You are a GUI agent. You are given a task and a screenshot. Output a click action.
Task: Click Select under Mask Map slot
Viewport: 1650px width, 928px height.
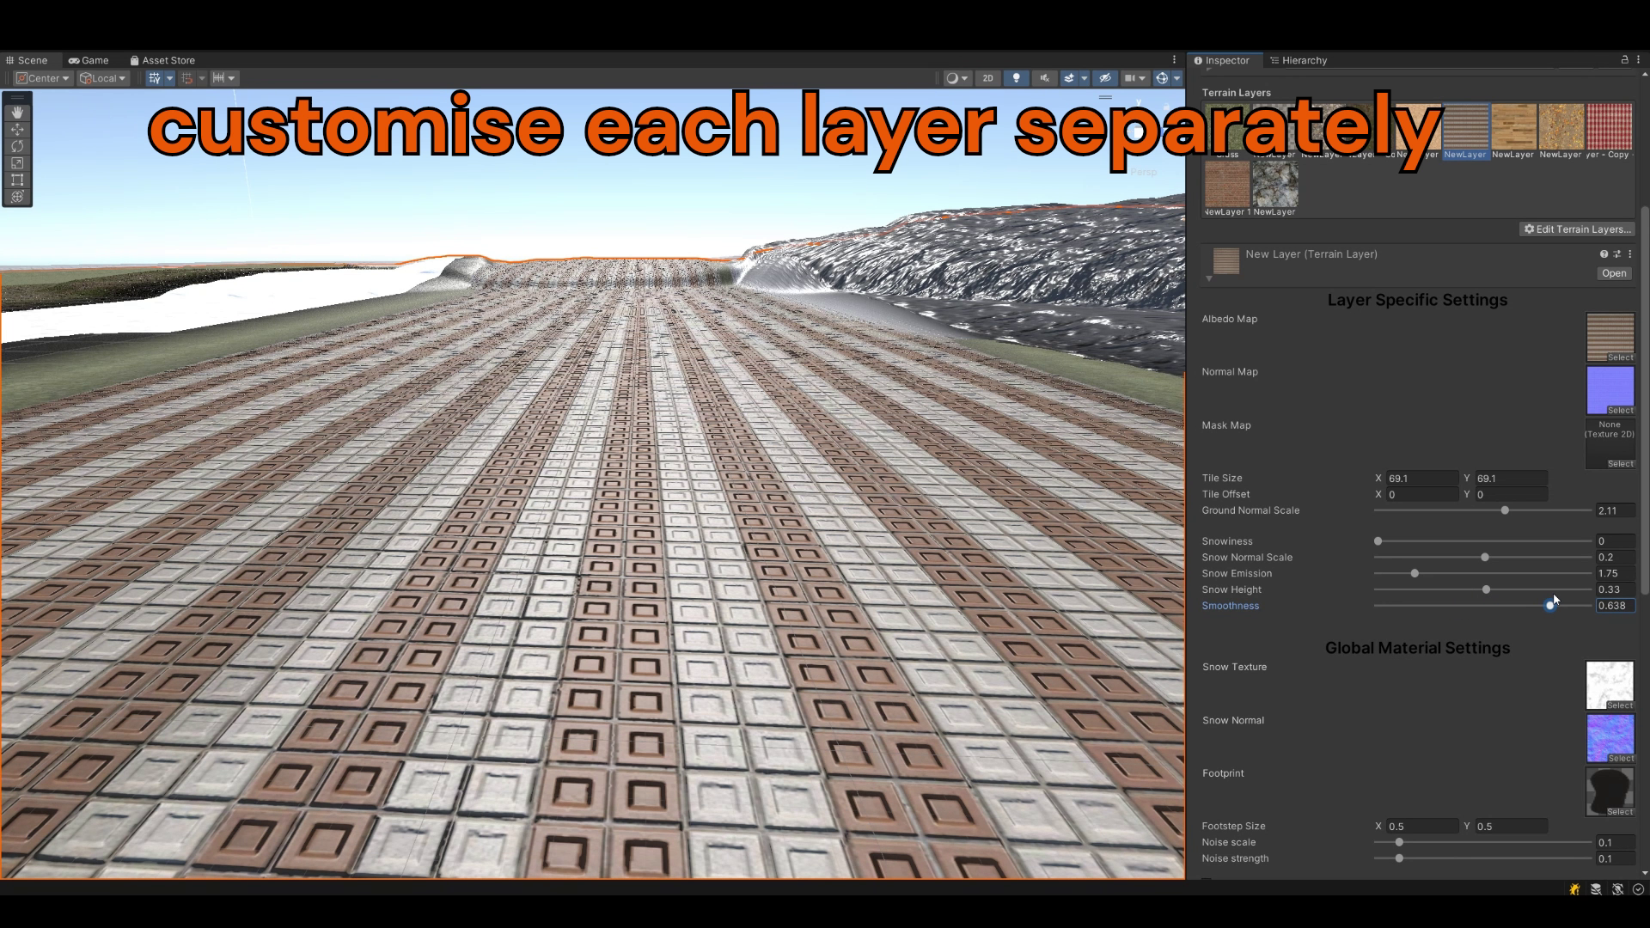[x=1620, y=464]
